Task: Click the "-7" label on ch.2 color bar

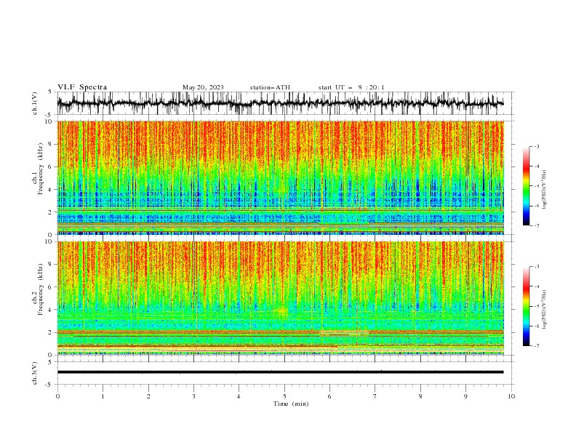Action: tap(536, 345)
